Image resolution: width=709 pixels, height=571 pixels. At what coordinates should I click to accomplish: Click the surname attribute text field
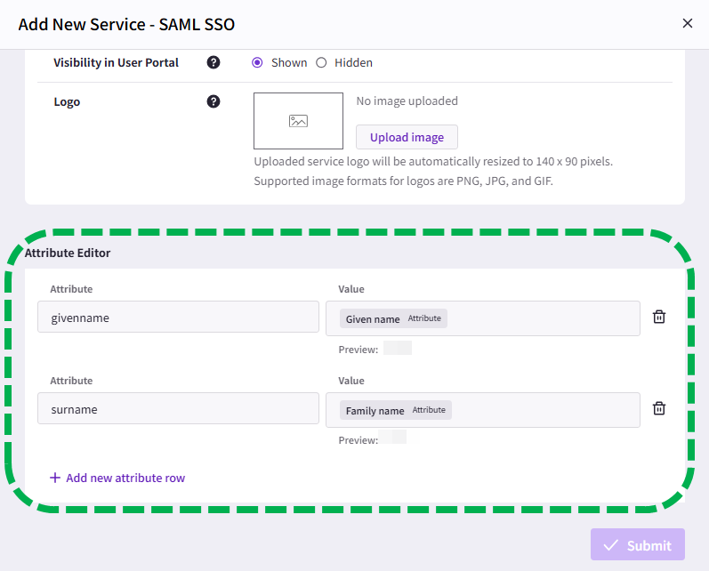[x=178, y=409]
